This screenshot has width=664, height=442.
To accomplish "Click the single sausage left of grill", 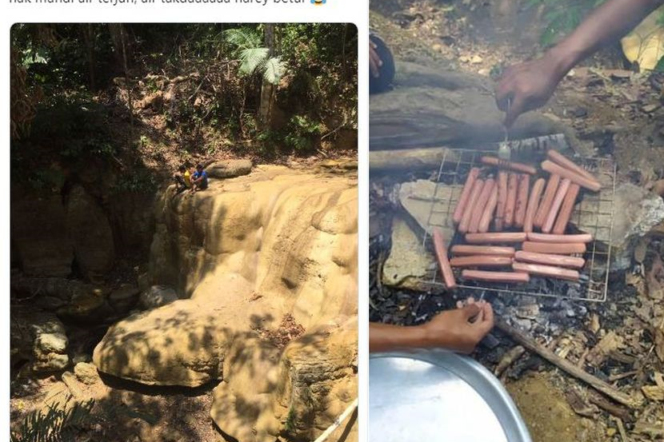I will pos(444,259).
